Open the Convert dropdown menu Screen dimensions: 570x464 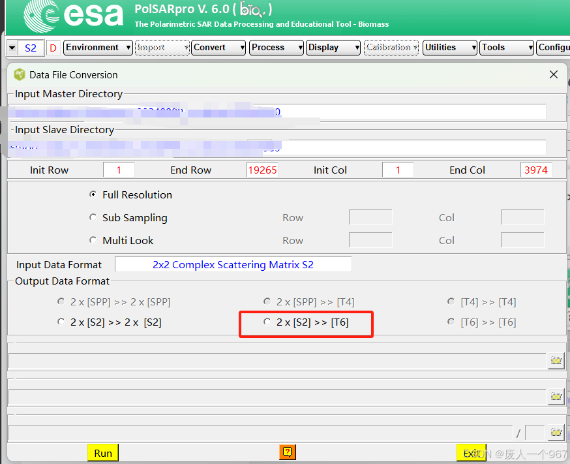[218, 48]
